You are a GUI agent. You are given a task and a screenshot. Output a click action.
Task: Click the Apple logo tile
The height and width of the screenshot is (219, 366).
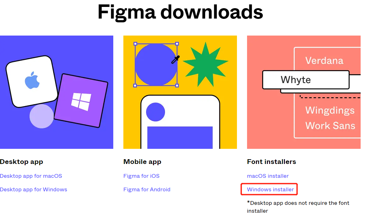[32, 81]
